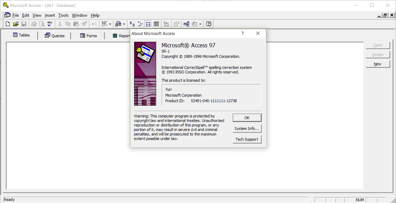This screenshot has width=396, height=203.
Task: Click Tech Support in the About dialog
Action: click(247, 139)
